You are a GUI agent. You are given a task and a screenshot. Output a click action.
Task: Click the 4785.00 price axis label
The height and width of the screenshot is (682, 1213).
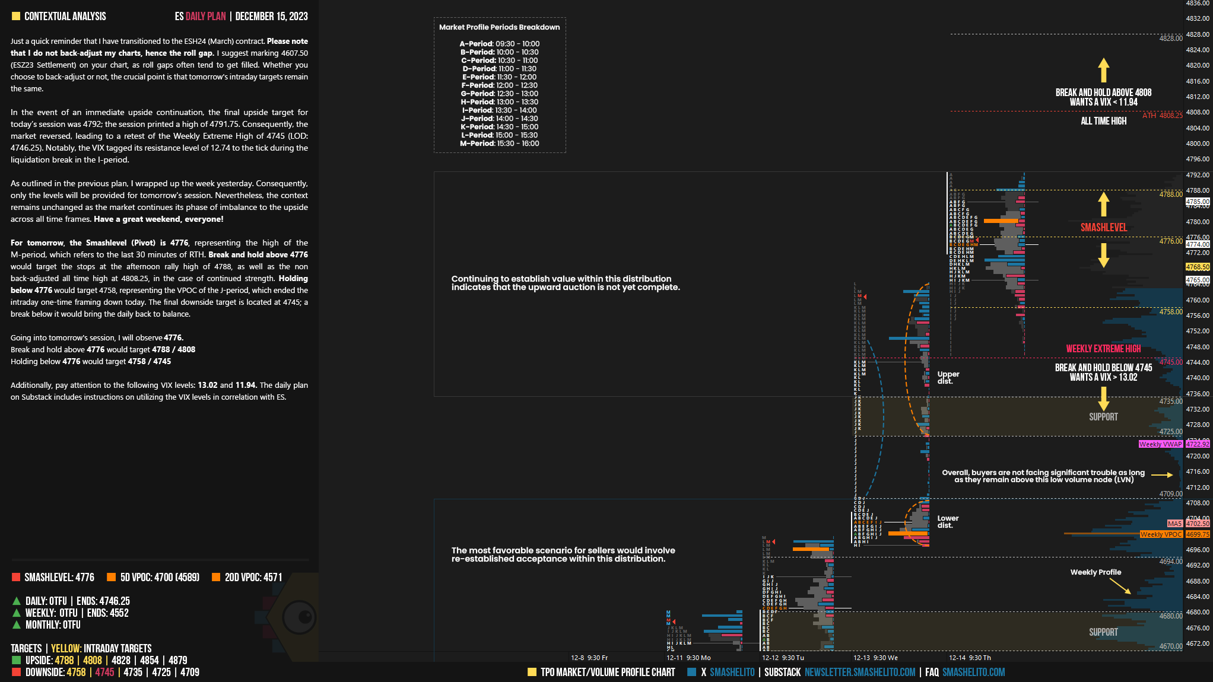point(1197,202)
